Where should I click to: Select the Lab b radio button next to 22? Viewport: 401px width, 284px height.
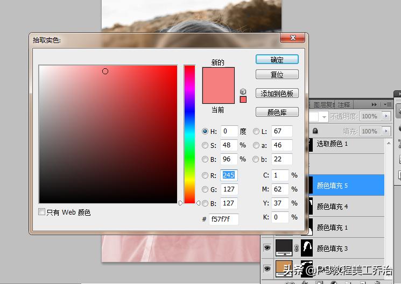[x=256, y=159]
